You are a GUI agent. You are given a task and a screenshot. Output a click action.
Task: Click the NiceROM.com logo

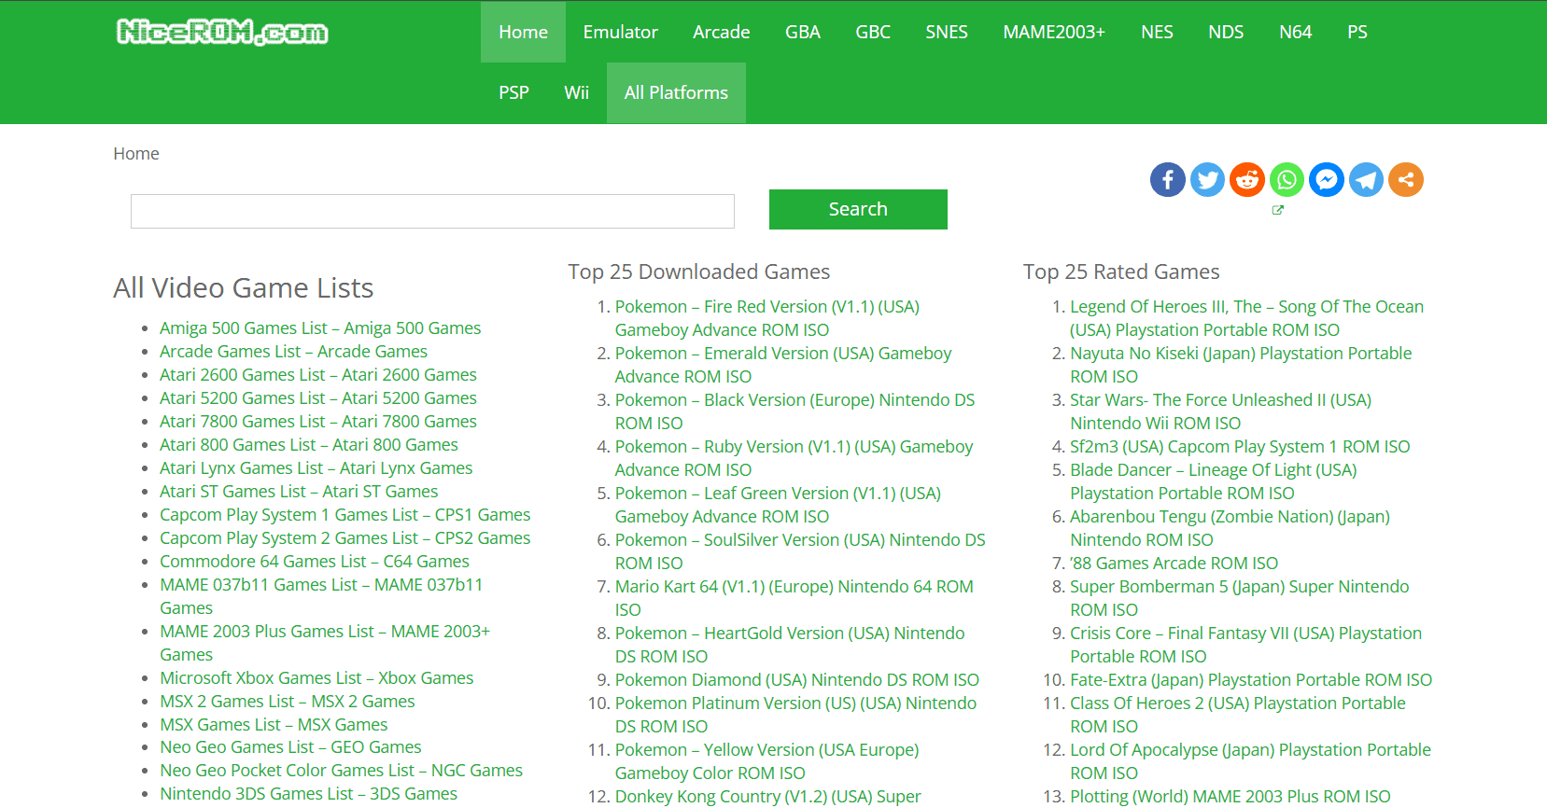[222, 32]
